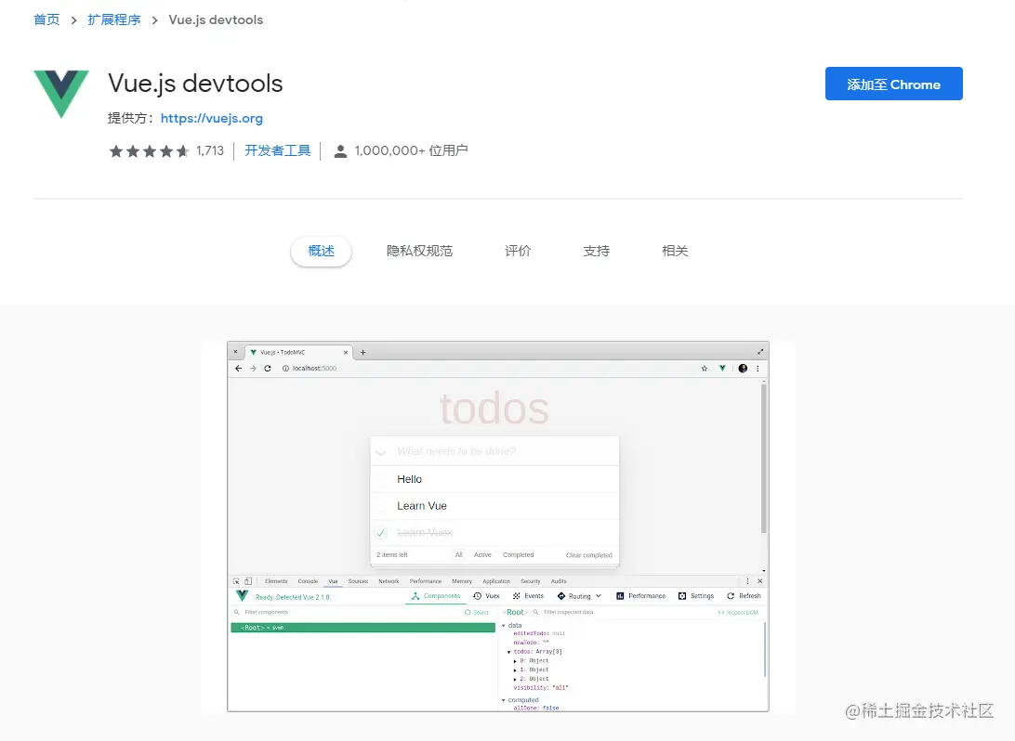Screen dimensions: 1015x741
Task: Switch to the 相关 tab
Action: pos(675,251)
